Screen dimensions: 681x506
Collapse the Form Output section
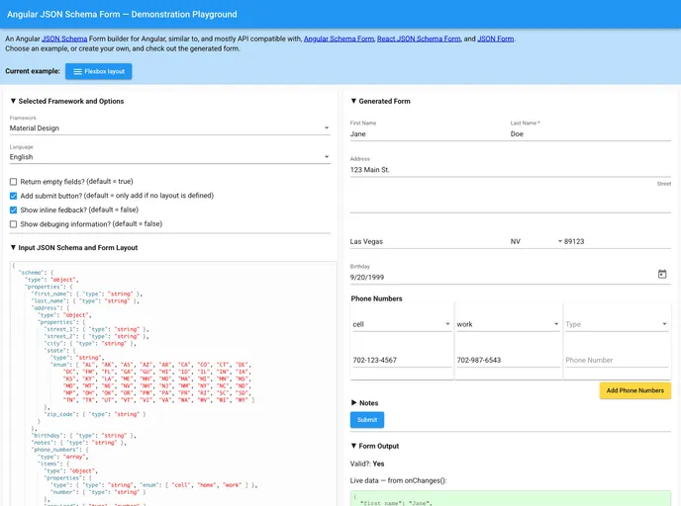(x=375, y=446)
